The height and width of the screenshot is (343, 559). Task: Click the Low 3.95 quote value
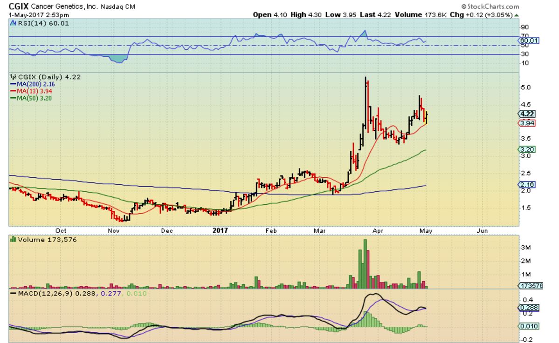click(x=340, y=15)
